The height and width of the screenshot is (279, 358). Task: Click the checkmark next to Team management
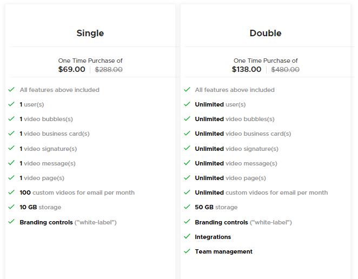coord(187,251)
